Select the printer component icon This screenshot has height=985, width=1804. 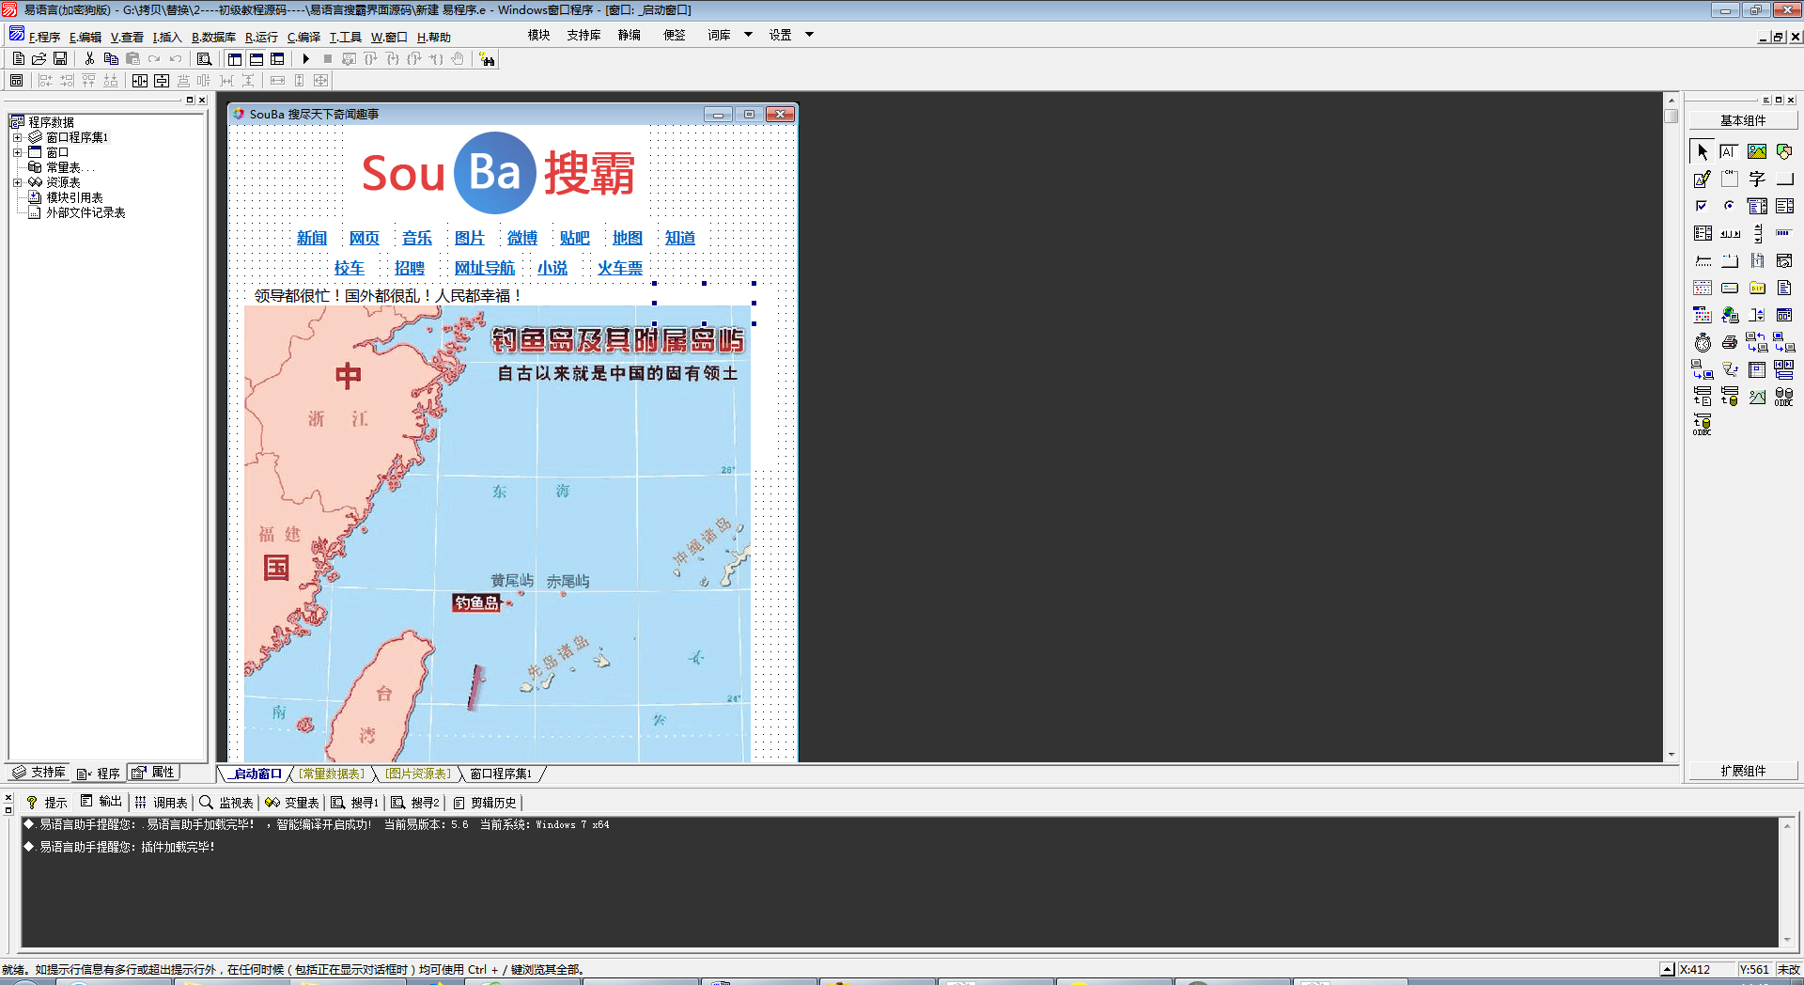point(1729,342)
